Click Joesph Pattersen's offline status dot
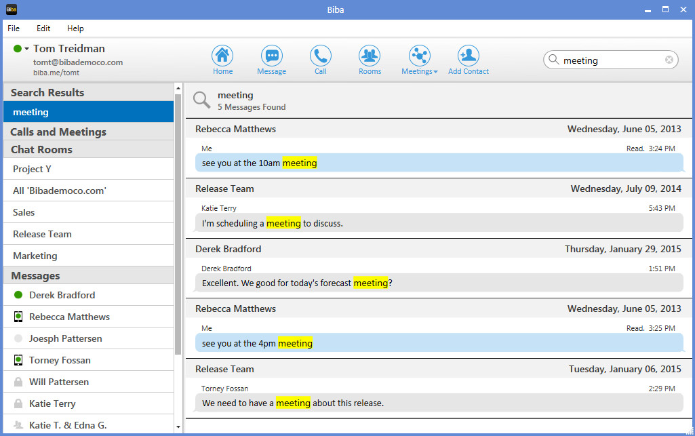 pos(18,338)
